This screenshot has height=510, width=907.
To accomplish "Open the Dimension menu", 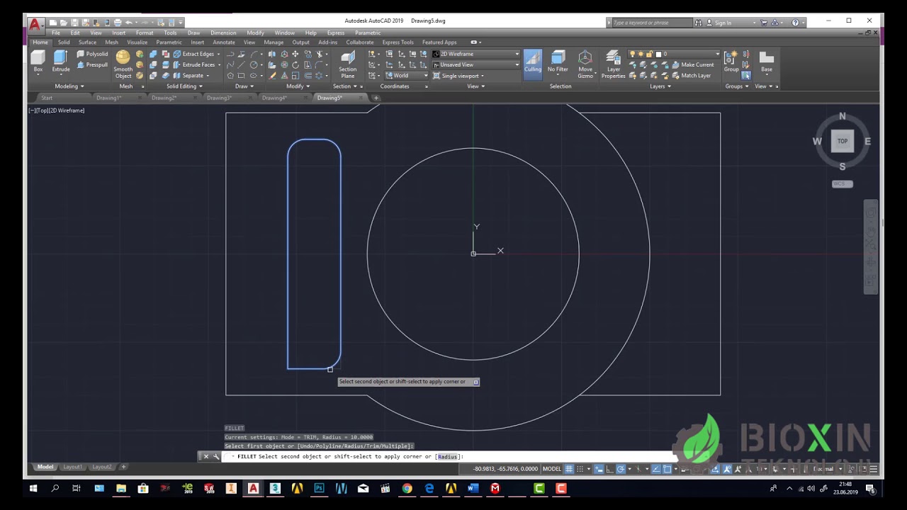I will (x=223, y=33).
